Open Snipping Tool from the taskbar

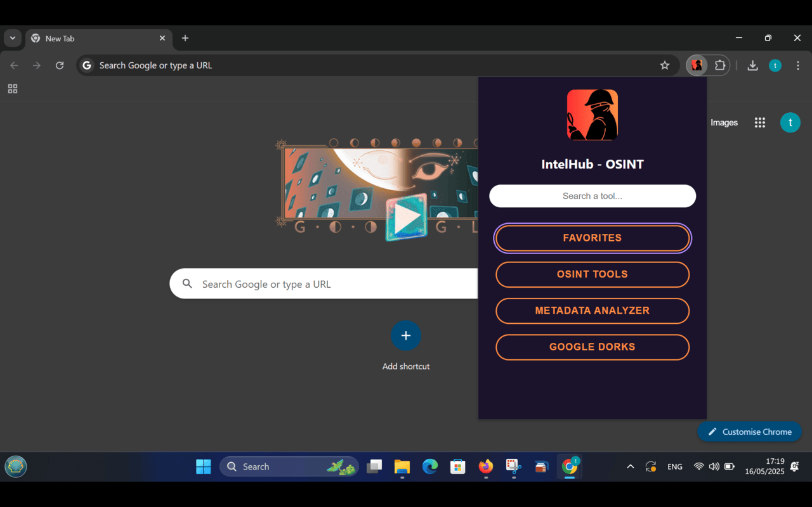pos(513,466)
